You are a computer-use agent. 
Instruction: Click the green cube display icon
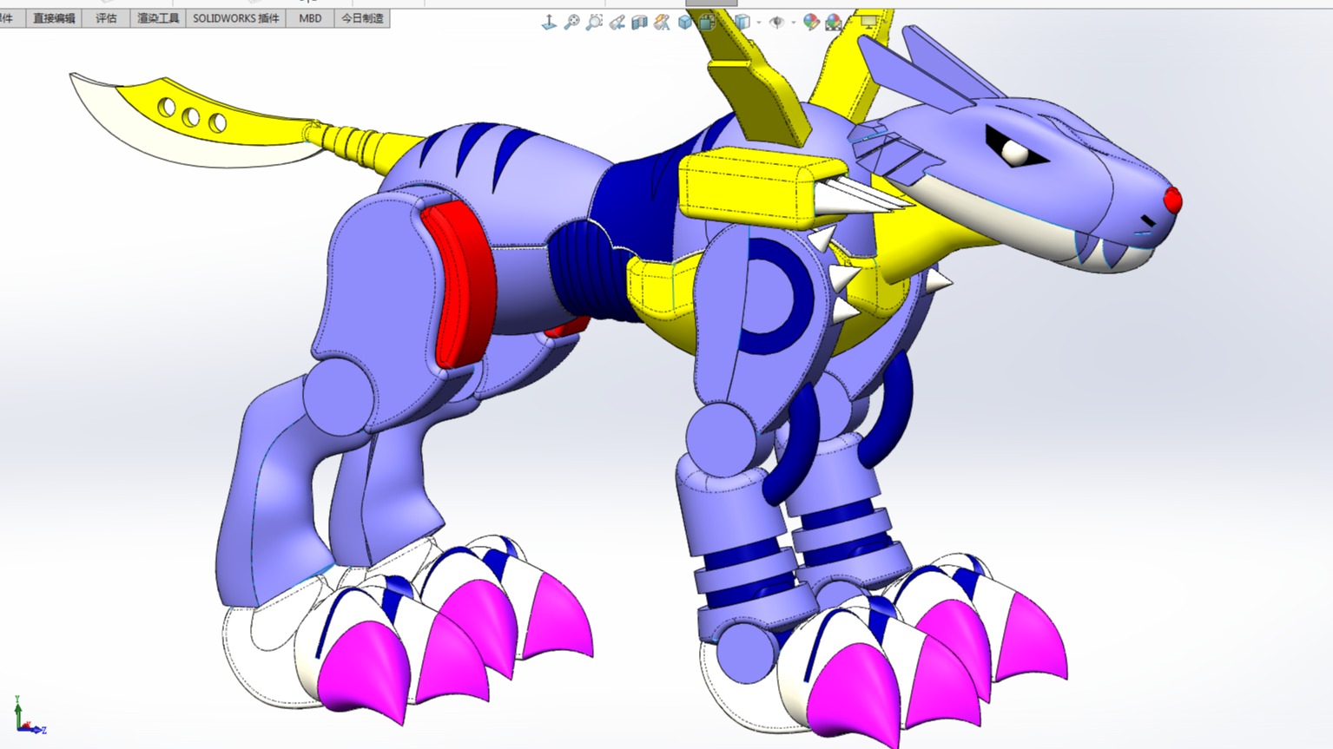[x=708, y=23]
